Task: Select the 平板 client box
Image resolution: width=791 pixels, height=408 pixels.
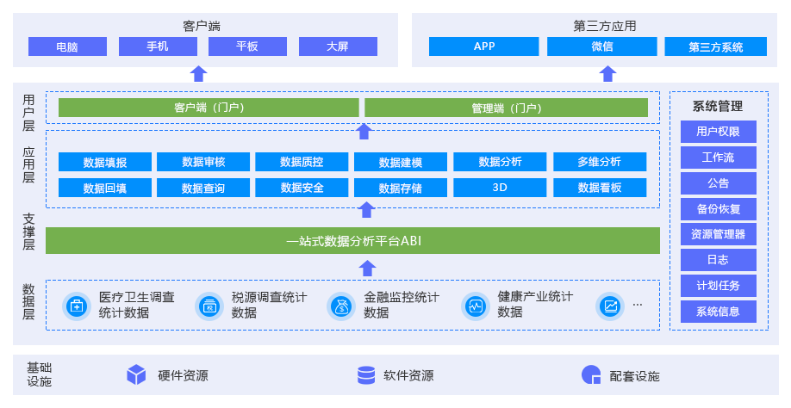Action: tap(247, 46)
